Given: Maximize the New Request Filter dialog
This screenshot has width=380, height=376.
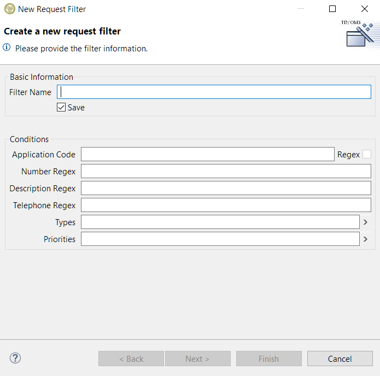Looking at the screenshot, I should click(x=332, y=9).
